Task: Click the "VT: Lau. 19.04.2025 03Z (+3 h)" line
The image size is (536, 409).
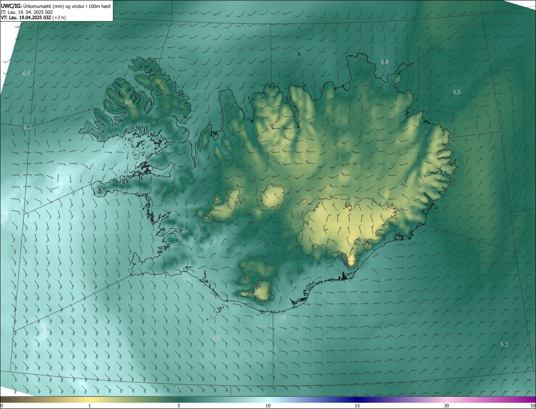Action: (33, 18)
